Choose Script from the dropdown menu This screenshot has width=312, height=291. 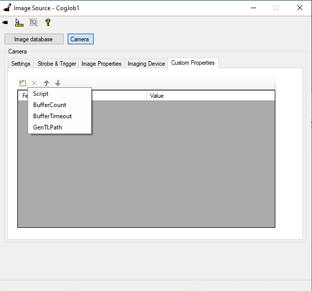(x=41, y=94)
